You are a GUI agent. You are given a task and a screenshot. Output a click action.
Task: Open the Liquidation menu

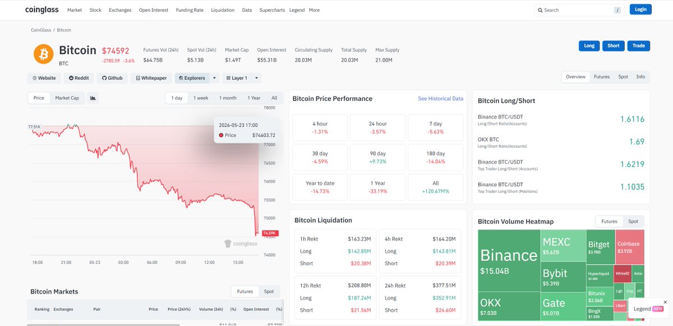click(223, 10)
